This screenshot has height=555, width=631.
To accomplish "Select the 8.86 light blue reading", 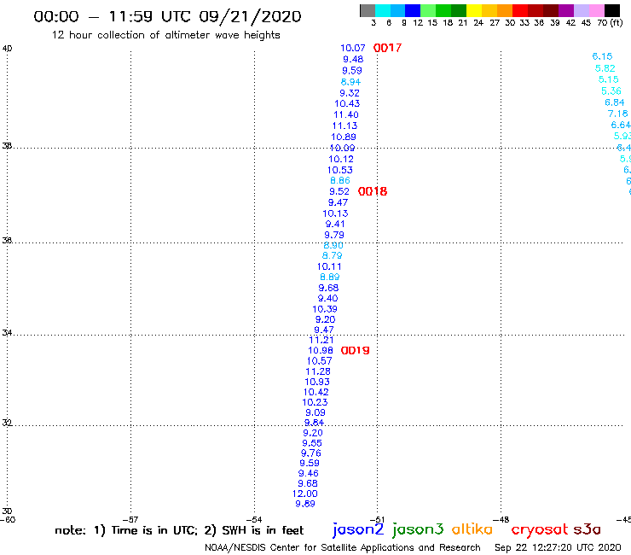I will coord(340,180).
